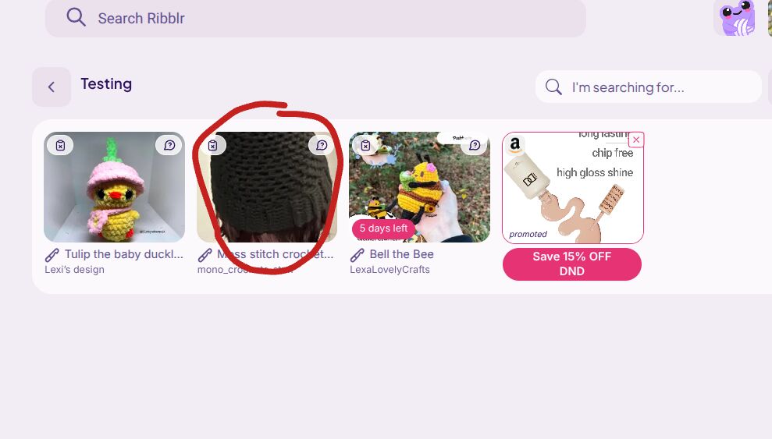Click the Save 15% OFF DND button

pos(571,264)
